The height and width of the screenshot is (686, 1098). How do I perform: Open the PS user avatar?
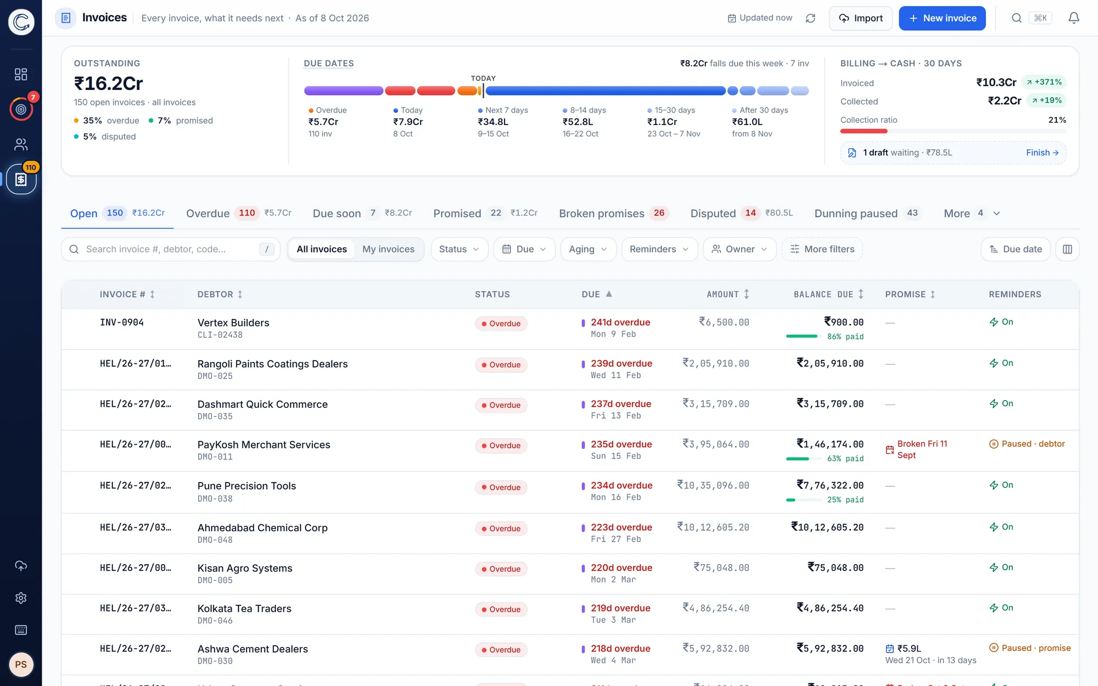21,665
